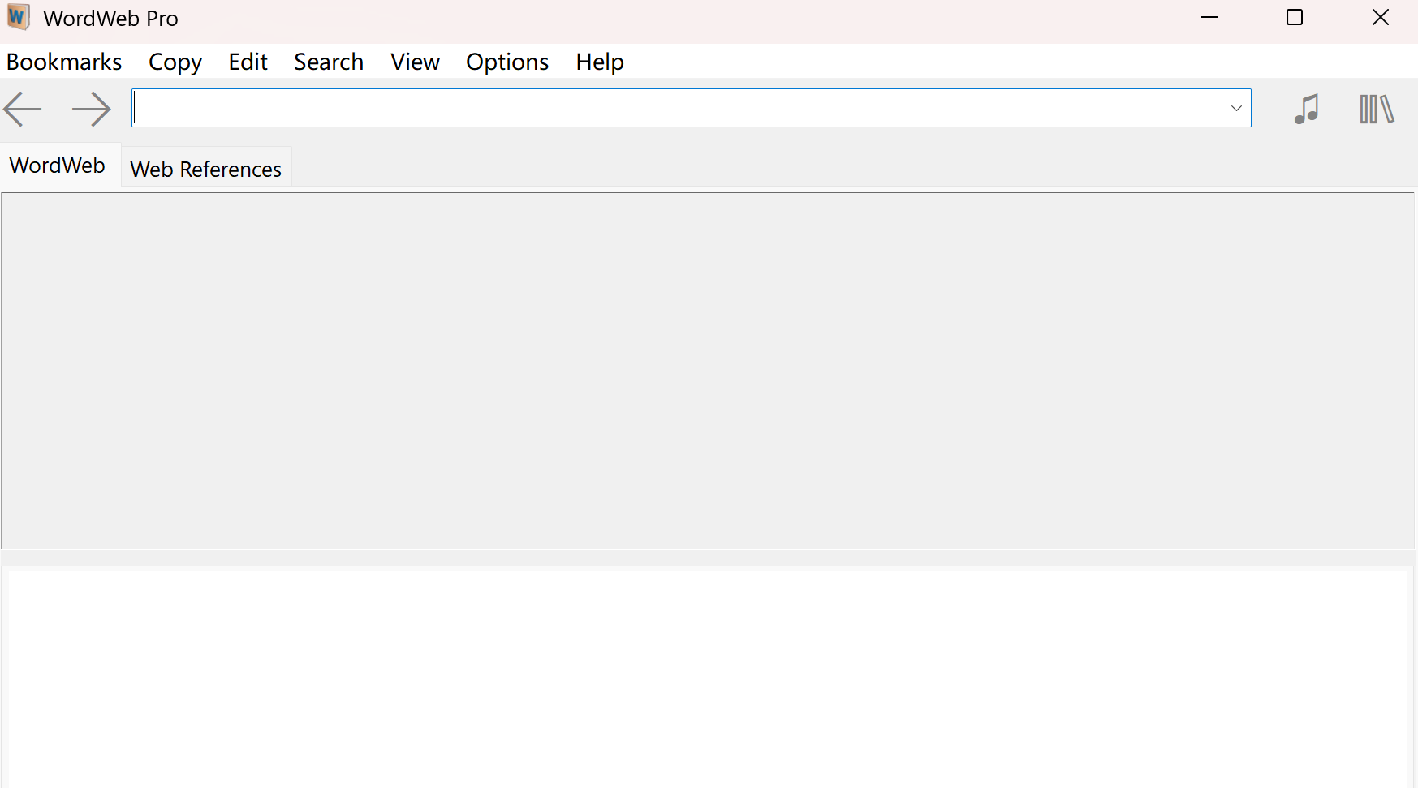Image resolution: width=1418 pixels, height=788 pixels.
Task: Play pronunciation with the music note icon
Action: tap(1306, 109)
